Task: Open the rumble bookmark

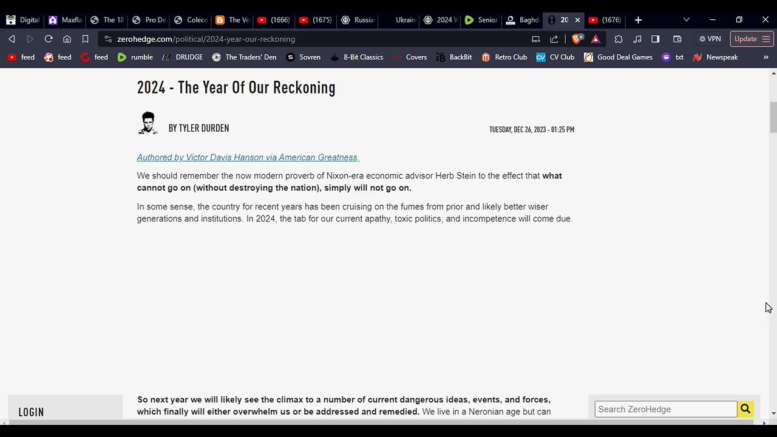Action: point(135,57)
